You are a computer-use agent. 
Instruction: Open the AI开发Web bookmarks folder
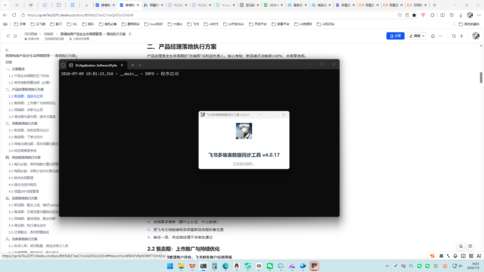233,24
